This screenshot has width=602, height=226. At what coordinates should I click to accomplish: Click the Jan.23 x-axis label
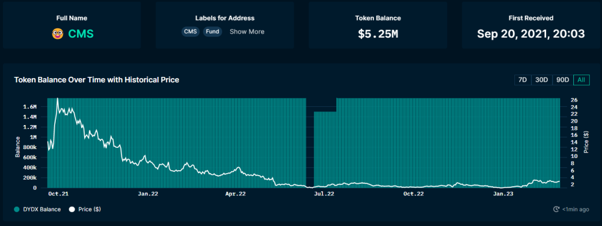pos(504,194)
